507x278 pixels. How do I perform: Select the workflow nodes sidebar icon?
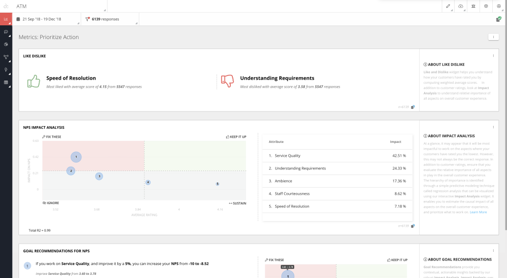(6, 57)
